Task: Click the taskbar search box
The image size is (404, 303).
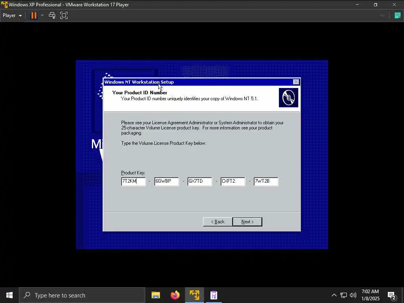Action: point(82,295)
